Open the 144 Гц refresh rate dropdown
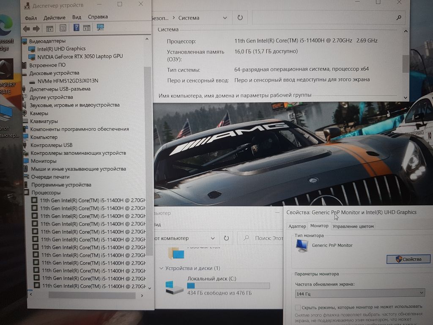 click(x=359, y=293)
